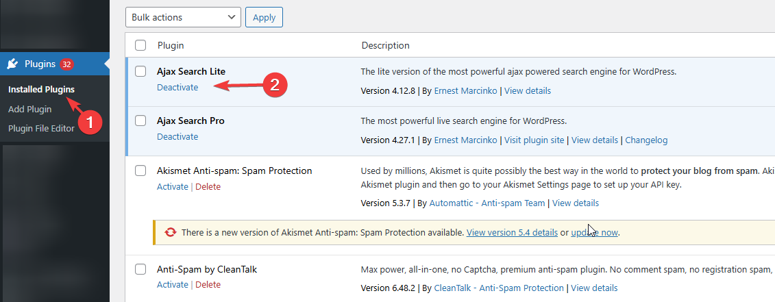This screenshot has width=775, height=302.
Task: View details of Akismet version 5.3.7
Action: (x=576, y=203)
